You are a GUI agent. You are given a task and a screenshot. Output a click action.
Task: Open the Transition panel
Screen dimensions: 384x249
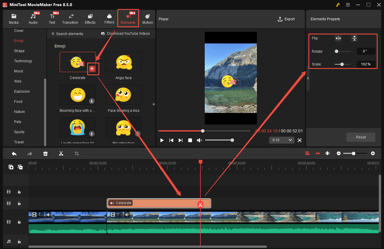(70, 18)
